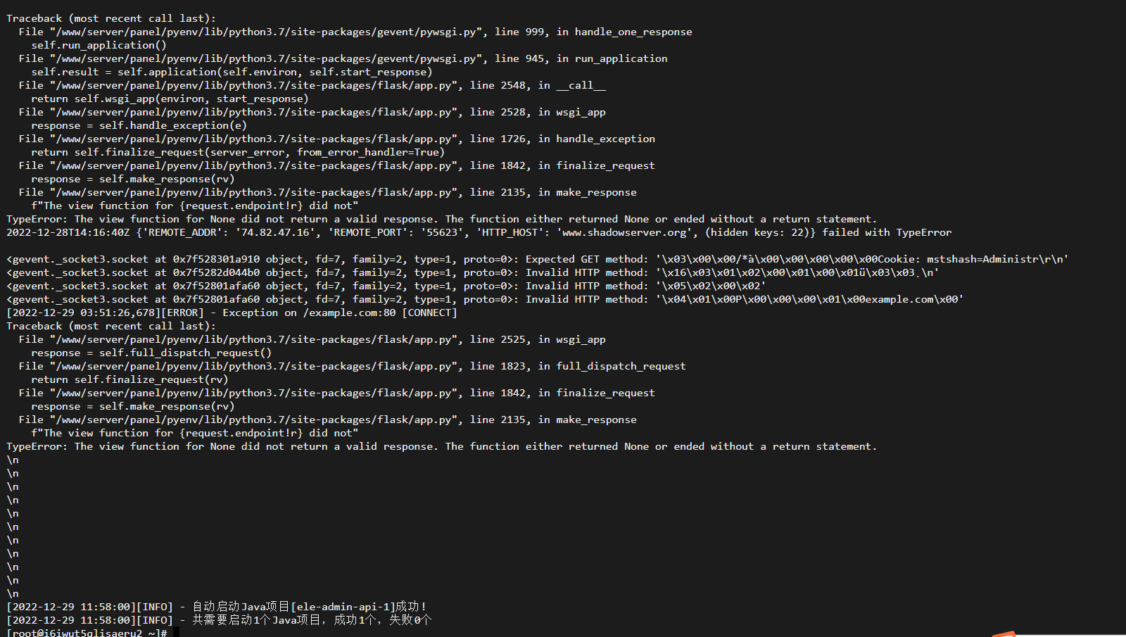The width and height of the screenshot is (1126, 637).
Task: Click the 'Expected GET method' socket error line
Action: 537,259
